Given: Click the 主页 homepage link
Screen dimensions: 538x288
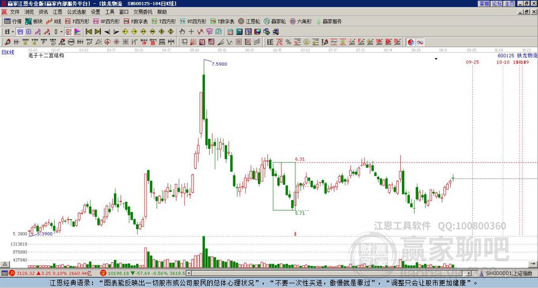Looking at the screenshot, I should (510, 4).
